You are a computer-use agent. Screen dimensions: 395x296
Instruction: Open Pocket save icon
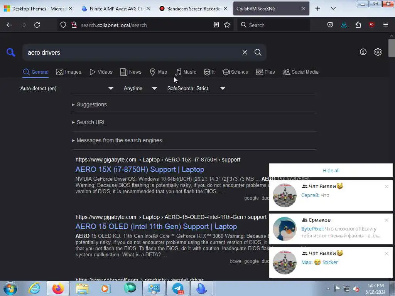tap(330, 25)
